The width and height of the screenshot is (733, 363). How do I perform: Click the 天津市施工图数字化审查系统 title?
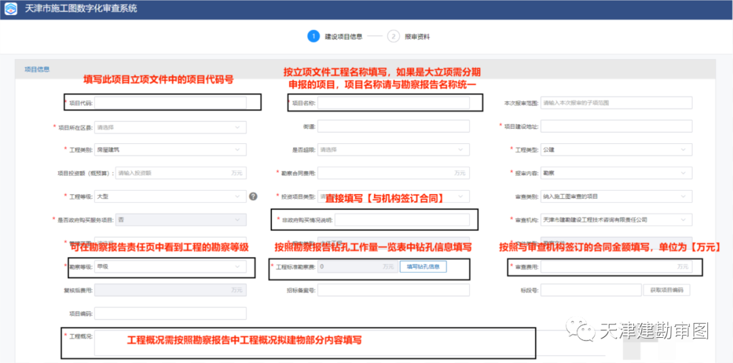(x=81, y=9)
